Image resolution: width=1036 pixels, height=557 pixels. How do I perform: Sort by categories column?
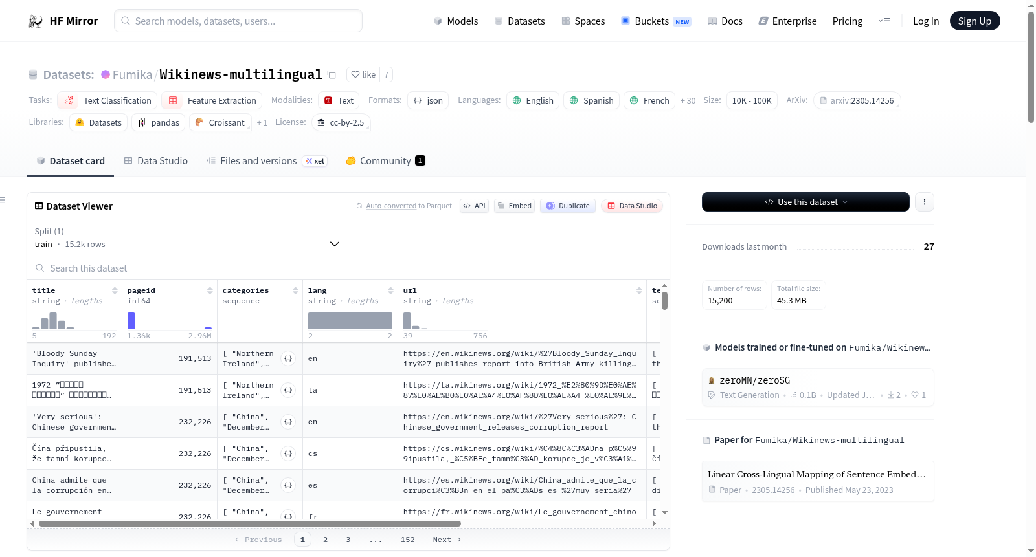(x=295, y=290)
